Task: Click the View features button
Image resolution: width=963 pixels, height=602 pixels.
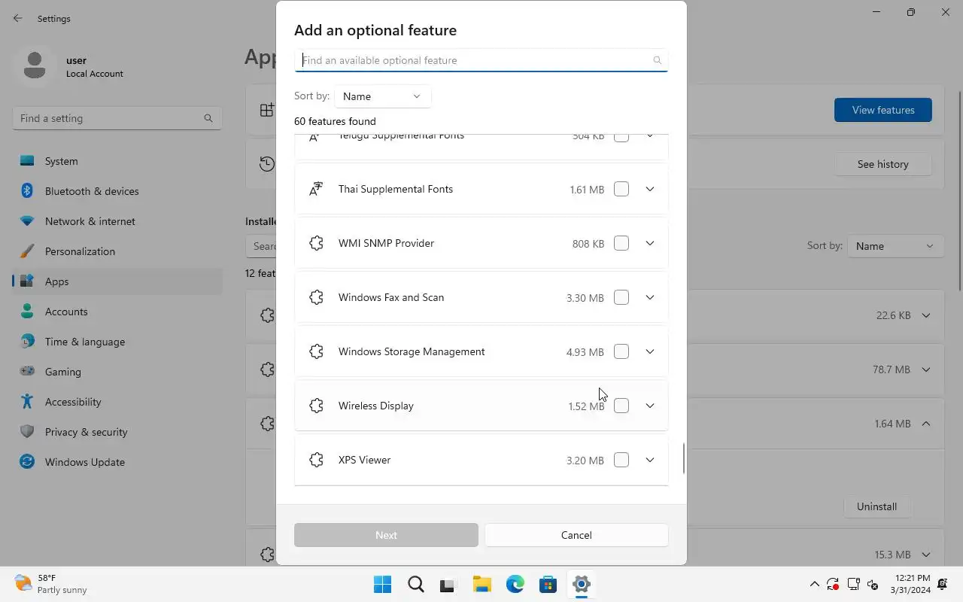Action: click(x=883, y=110)
